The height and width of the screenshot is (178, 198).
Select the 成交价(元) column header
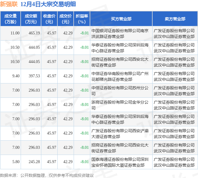[66, 19]
